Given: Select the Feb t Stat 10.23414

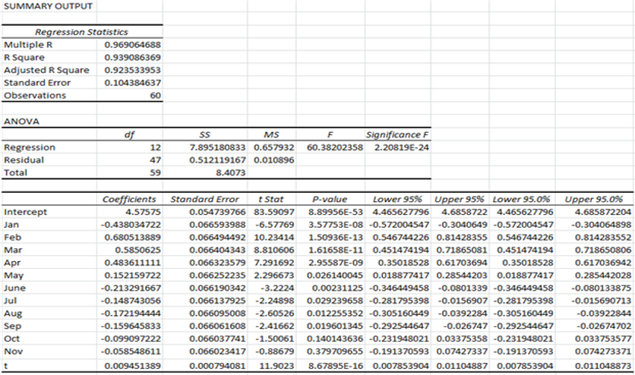Looking at the screenshot, I should click(273, 238).
